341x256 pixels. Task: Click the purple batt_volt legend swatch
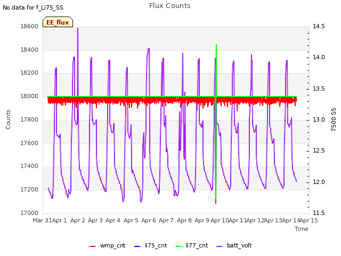pyautogui.click(x=220, y=246)
